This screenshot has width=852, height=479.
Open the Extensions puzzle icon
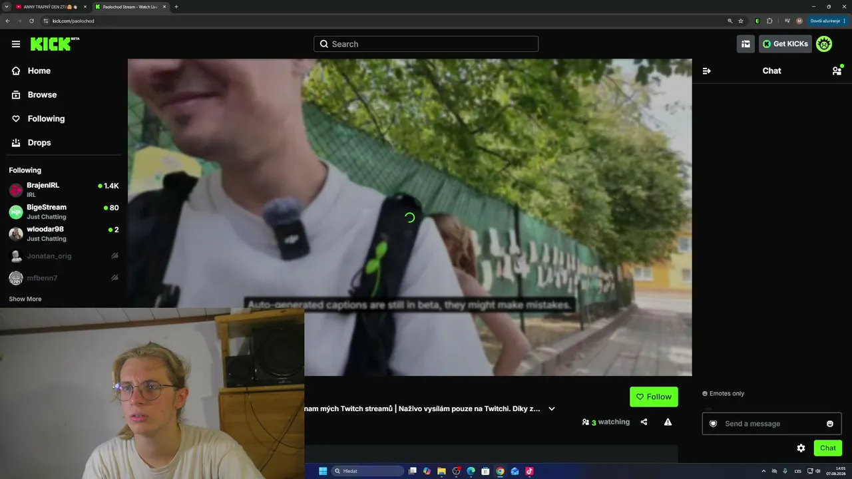769,21
